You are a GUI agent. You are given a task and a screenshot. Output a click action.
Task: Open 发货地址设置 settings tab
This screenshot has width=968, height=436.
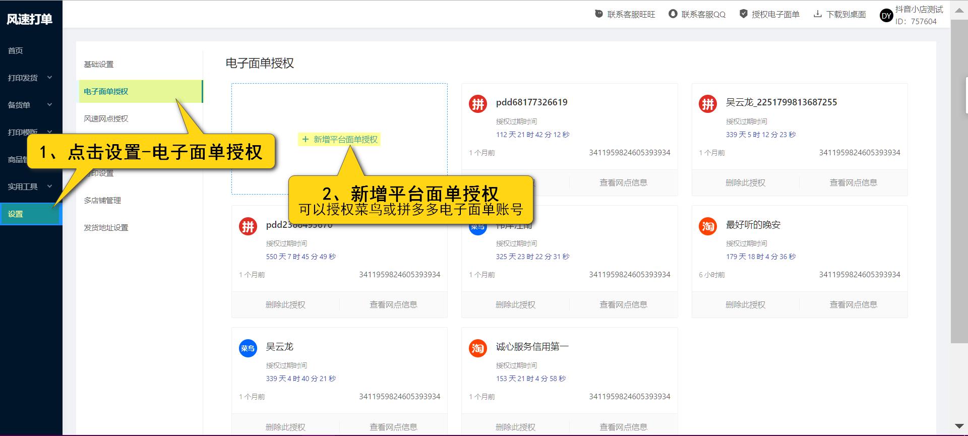coord(106,227)
